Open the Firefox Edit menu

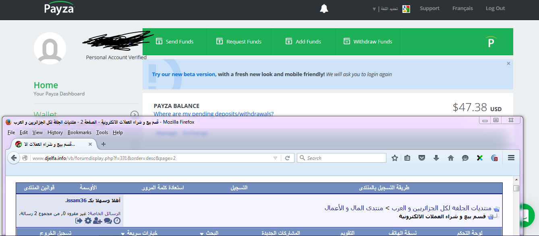point(24,132)
